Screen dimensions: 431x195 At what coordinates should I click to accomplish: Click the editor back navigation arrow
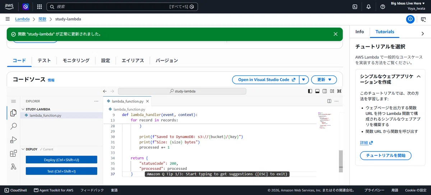(x=105, y=91)
